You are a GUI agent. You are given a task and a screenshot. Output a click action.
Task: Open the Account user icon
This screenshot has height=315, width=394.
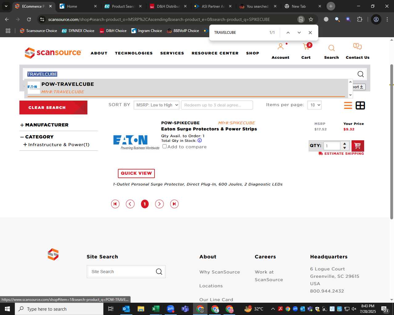pyautogui.click(x=280, y=47)
